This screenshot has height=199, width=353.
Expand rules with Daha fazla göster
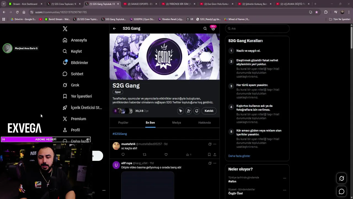click(x=239, y=156)
